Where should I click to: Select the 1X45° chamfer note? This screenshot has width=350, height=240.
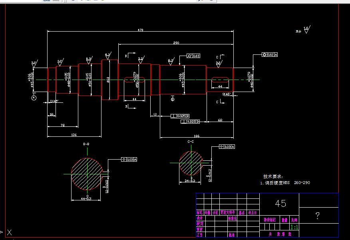point(226,94)
